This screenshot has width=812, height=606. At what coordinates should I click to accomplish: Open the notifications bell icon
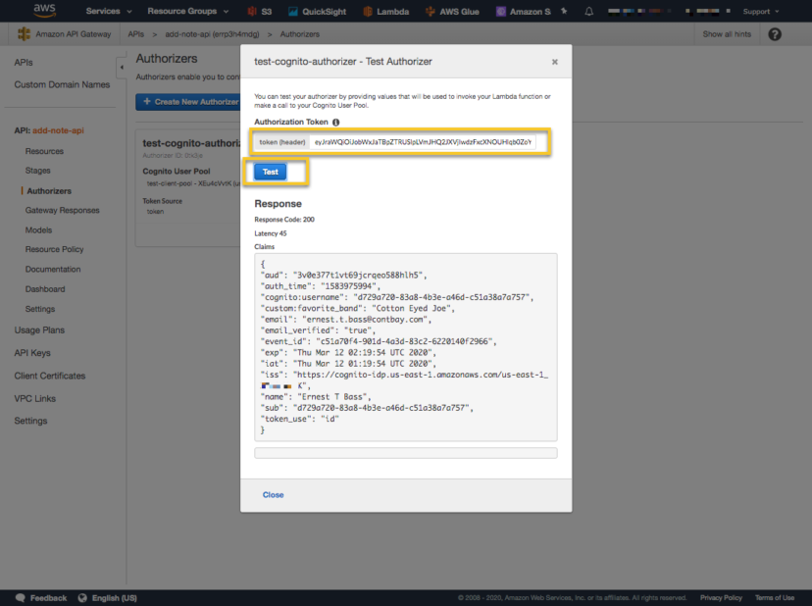coord(588,13)
